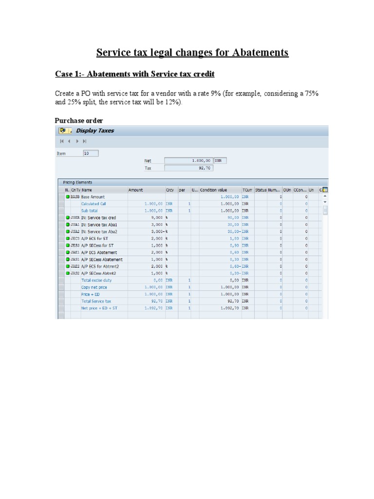Go to previous item arrow
The height and width of the screenshot is (499, 374).
pyautogui.click(x=69, y=141)
